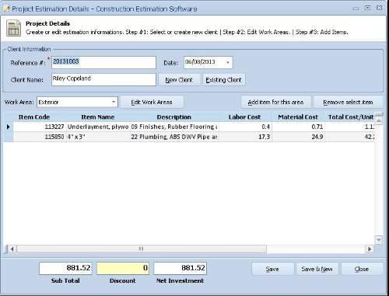Click the labor cost cell 17.3

245,137
